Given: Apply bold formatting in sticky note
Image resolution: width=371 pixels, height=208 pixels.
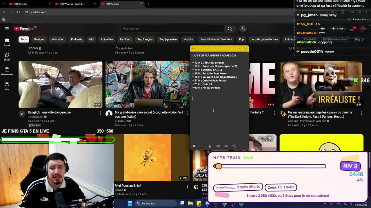Looking at the screenshot, I should pyautogui.click(x=194, y=146).
